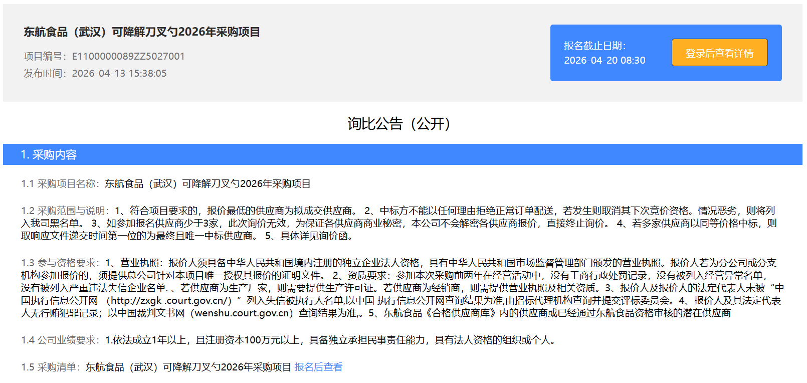Click the 1.4 公司业绩要求 label
Viewport: 807px width, 383px height.
(x=61, y=340)
